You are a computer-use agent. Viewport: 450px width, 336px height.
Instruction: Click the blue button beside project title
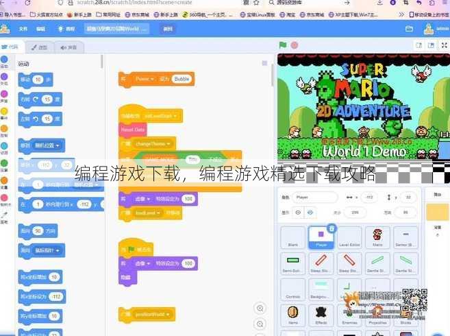[x=168, y=29]
